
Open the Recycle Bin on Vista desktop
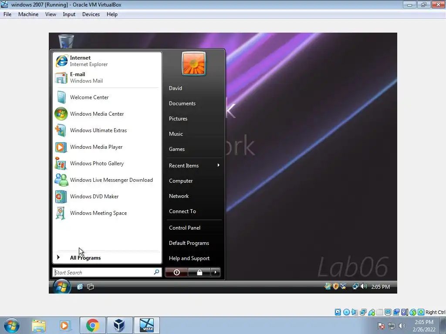click(66, 41)
